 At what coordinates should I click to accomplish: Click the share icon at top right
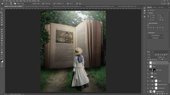coord(168,3)
